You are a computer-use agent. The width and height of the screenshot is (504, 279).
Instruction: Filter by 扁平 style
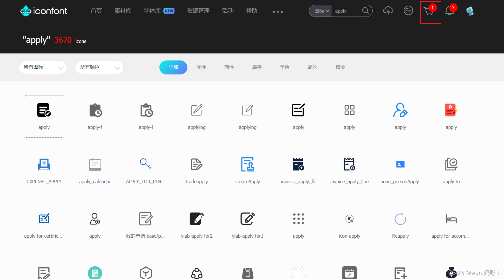coord(257,67)
